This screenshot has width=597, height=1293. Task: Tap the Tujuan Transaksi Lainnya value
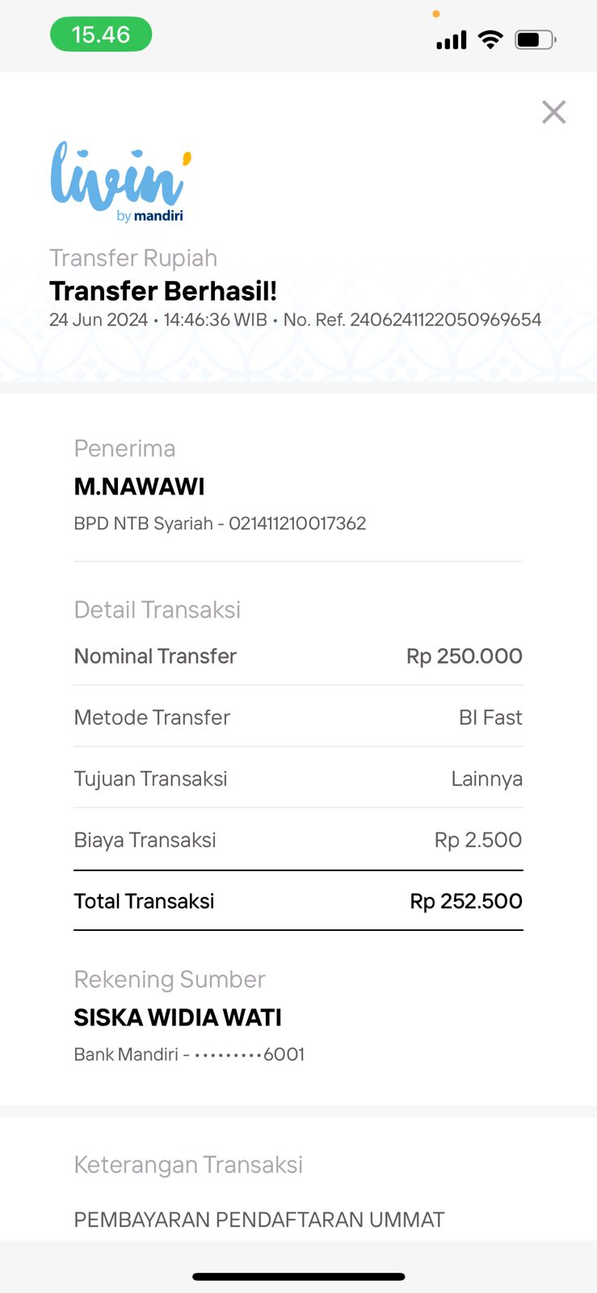click(x=486, y=779)
